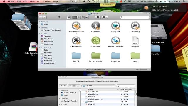This screenshot has height=106, width=188.
Task: Open the Go menu
Action: click(38, 1)
